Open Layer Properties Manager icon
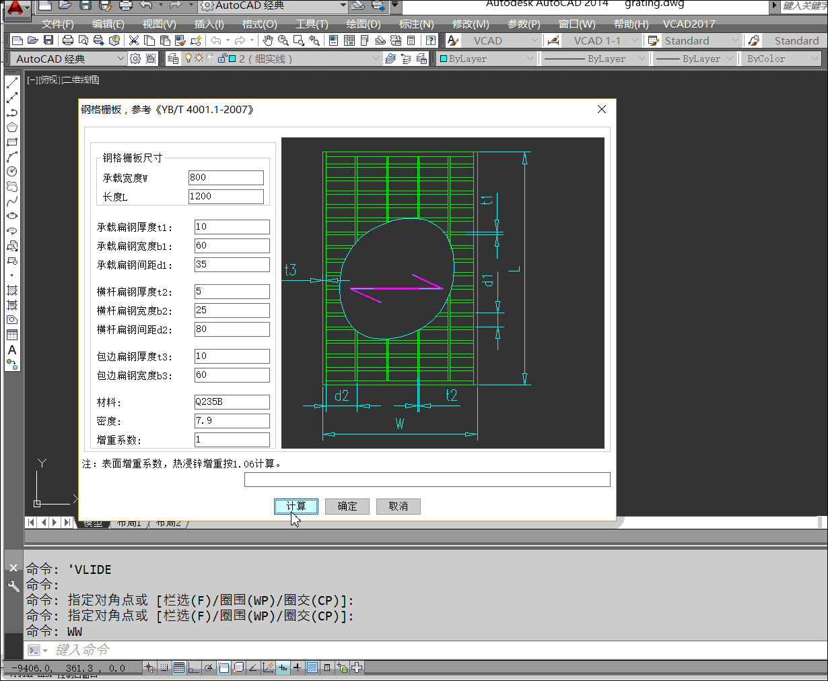Viewport: 828px width, 681px height. [173, 59]
